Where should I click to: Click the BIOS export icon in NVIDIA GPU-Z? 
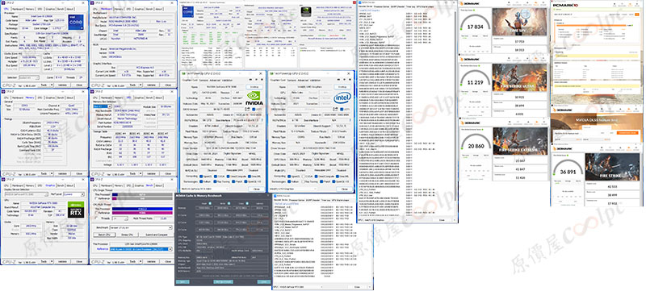coord(246,109)
